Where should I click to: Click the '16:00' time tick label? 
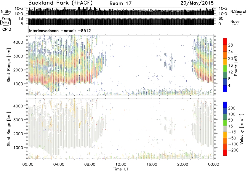point(152,165)
